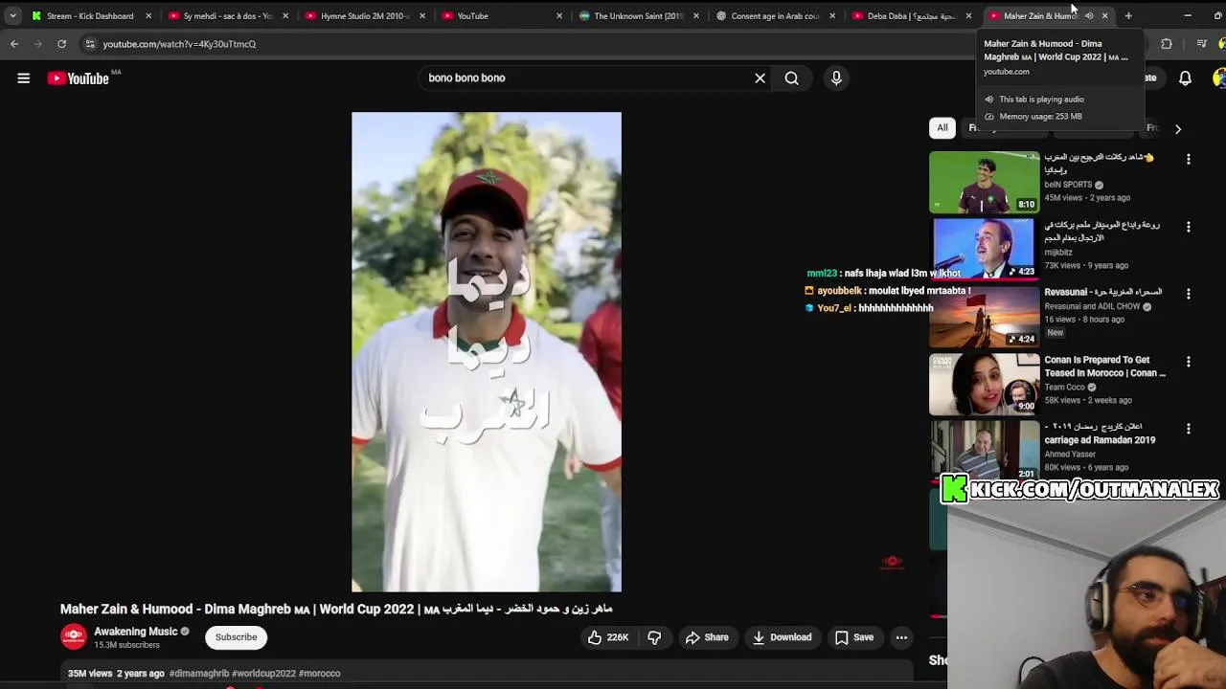Open the Ramadan 2019 ad 2:01 thumbnail
Viewport: 1226px width, 689px height.
point(984,450)
